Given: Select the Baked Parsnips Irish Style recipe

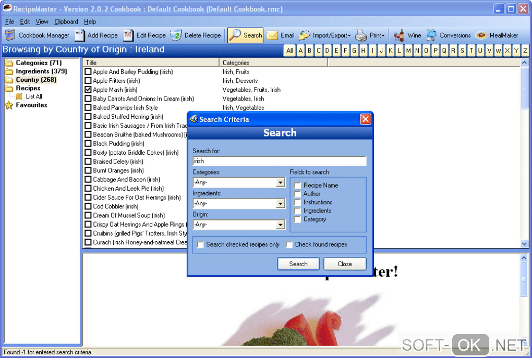Looking at the screenshot, I should pyautogui.click(x=126, y=108).
